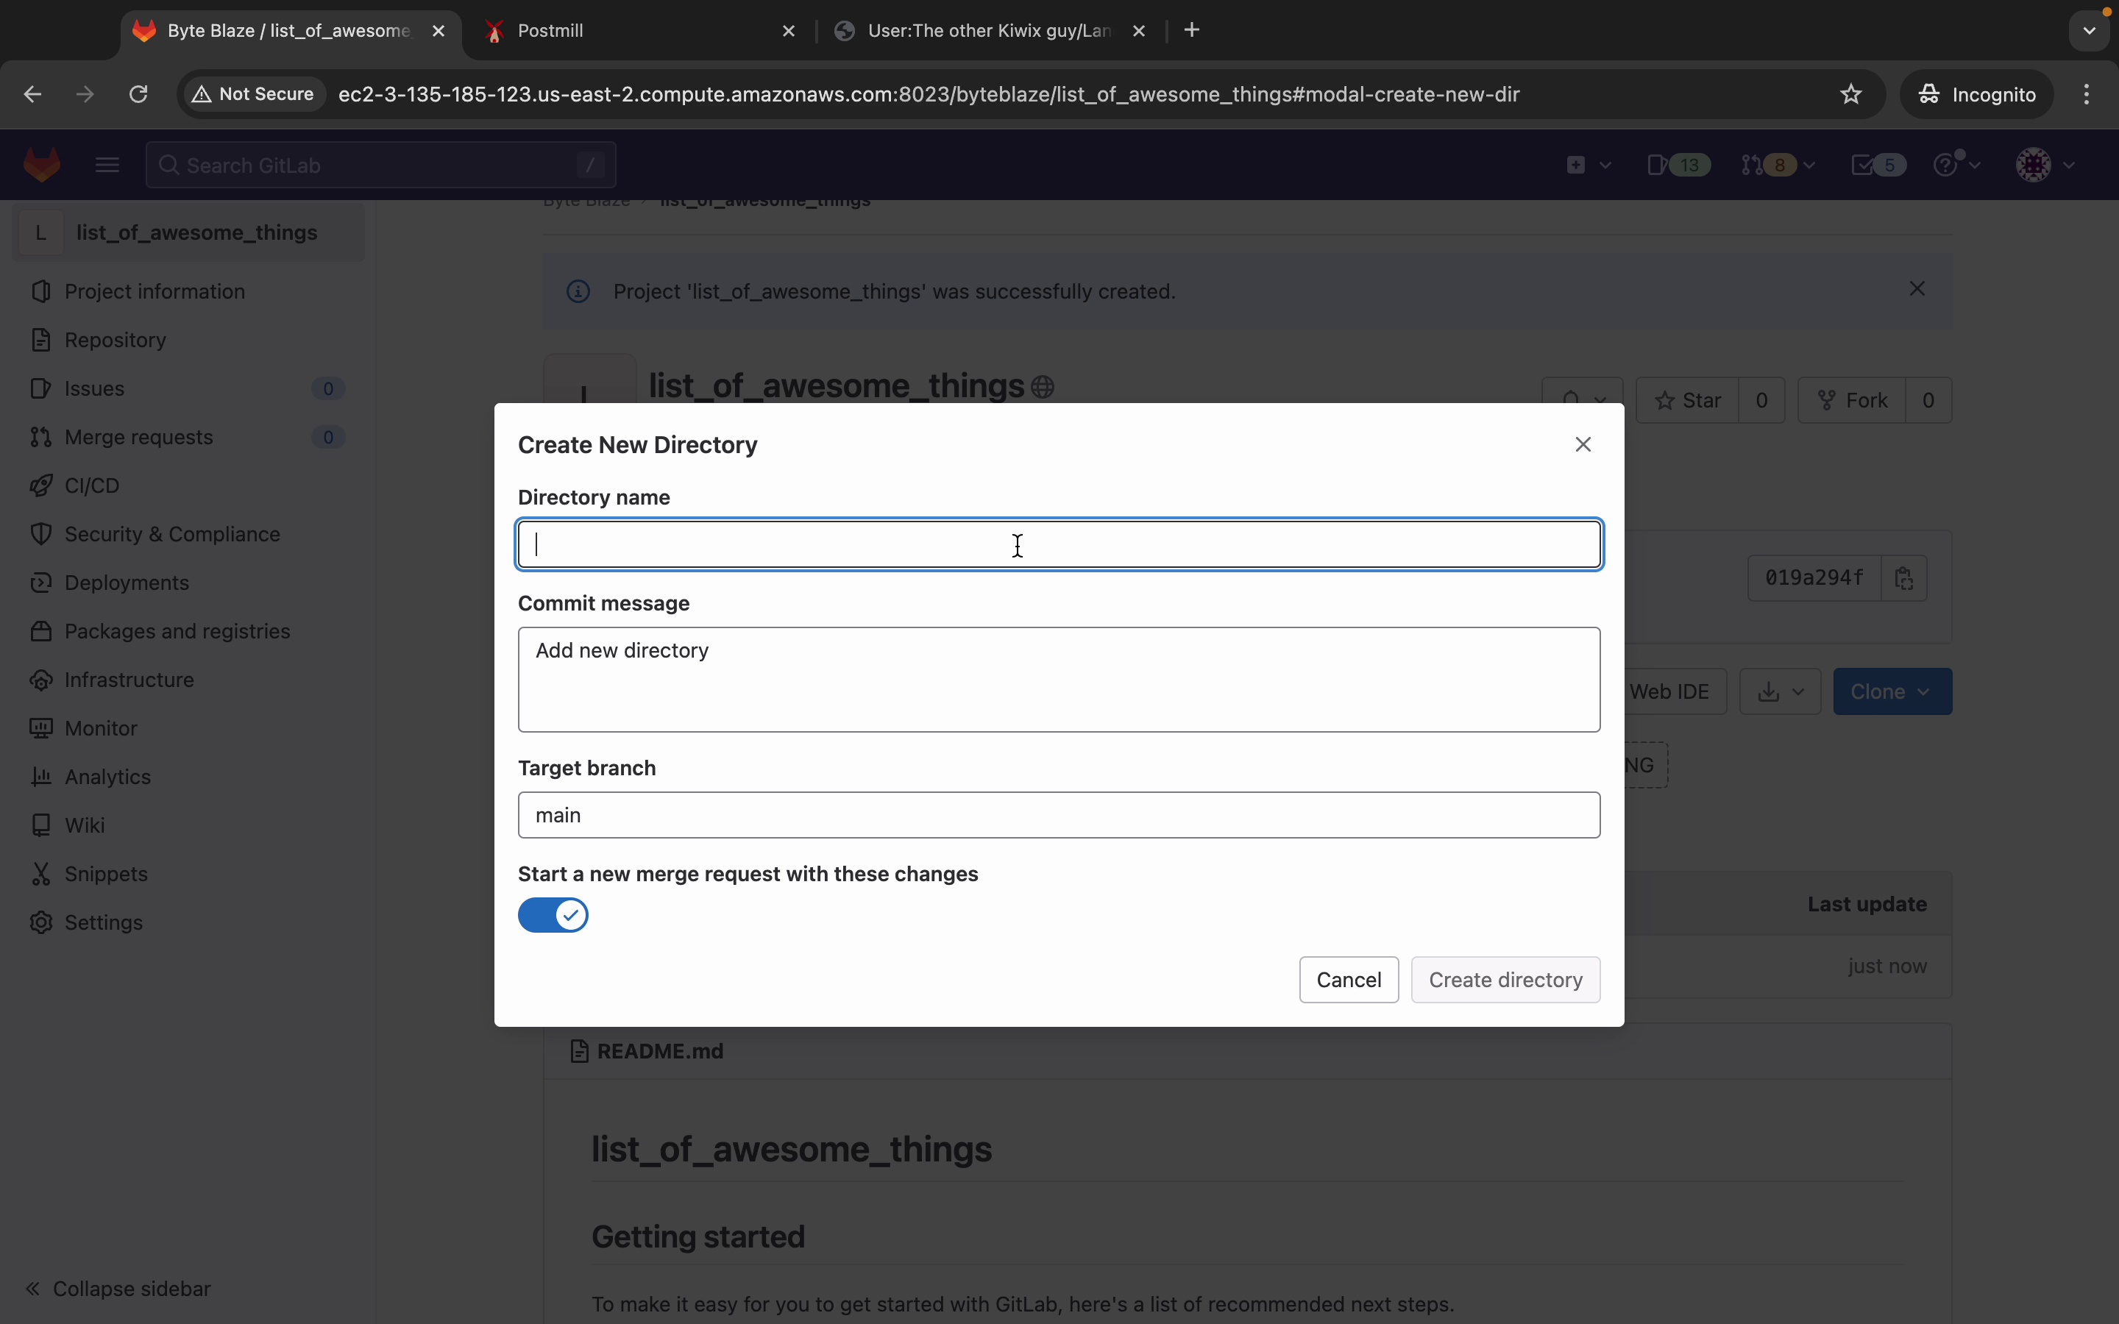Image resolution: width=2119 pixels, height=1324 pixels.
Task: Open Settings in the project sidebar
Action: 103,922
